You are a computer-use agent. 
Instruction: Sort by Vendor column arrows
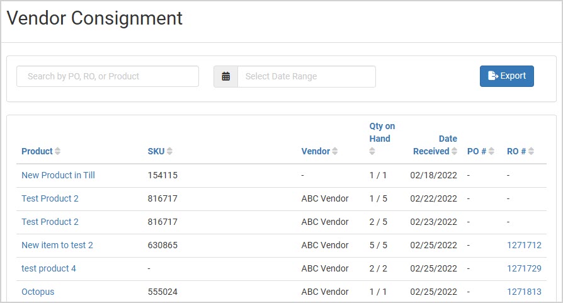[x=334, y=151]
